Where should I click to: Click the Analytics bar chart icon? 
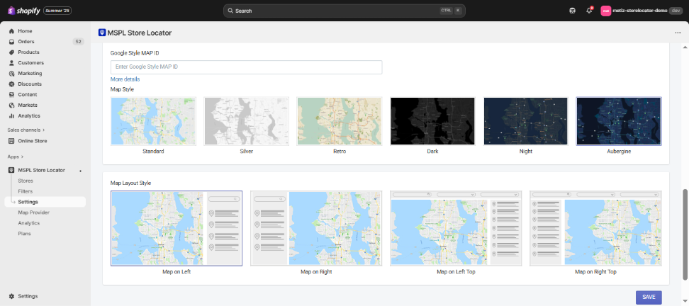coord(11,115)
